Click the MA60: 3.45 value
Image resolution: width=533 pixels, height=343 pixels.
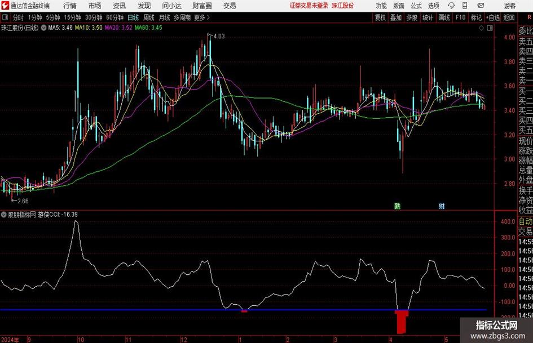click(148, 28)
